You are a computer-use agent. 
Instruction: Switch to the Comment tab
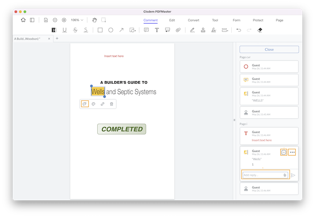pyautogui.click(x=150, y=20)
